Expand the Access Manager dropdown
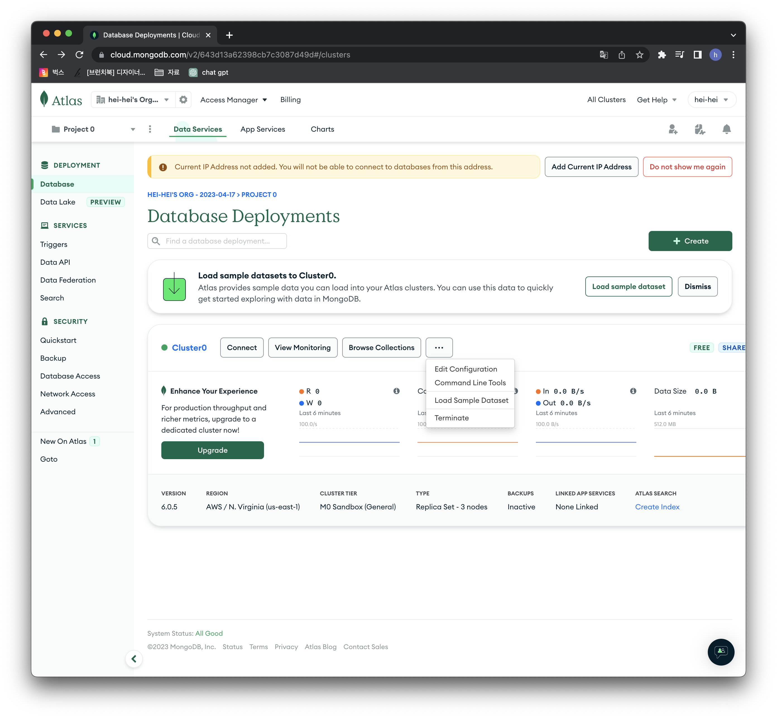This screenshot has height=718, width=777. [x=234, y=100]
